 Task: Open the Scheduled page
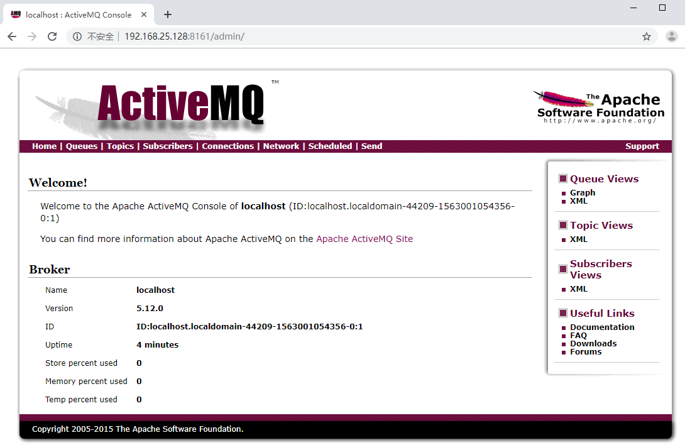[330, 146]
